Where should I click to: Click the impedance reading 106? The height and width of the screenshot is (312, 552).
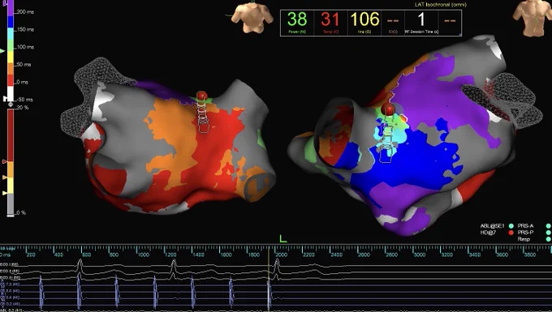pyautogui.click(x=364, y=19)
